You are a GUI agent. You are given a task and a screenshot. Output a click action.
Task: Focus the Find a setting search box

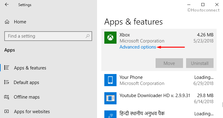pos(48,36)
